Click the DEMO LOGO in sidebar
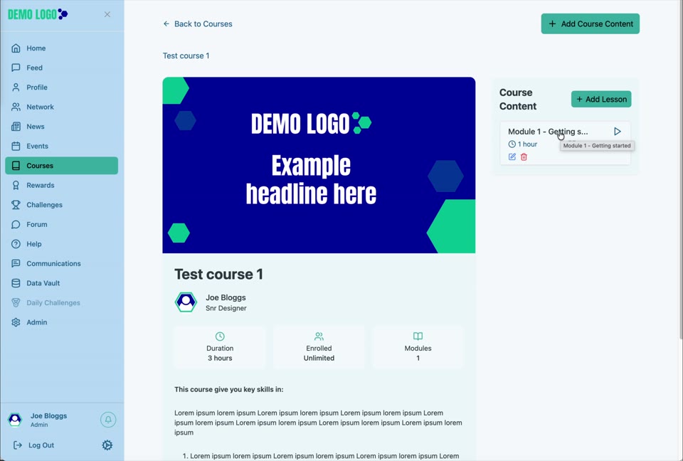 38,14
